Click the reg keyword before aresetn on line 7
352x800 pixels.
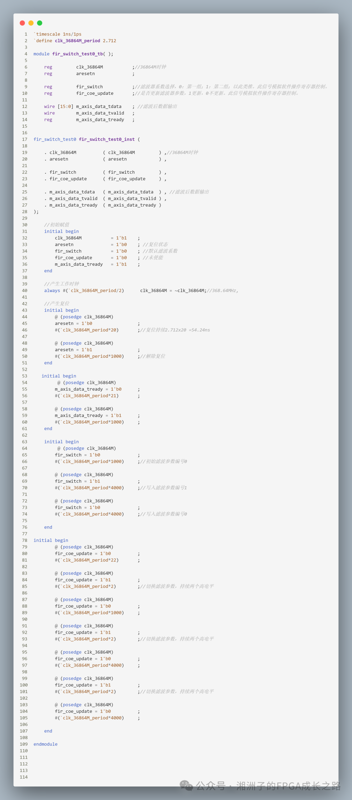(x=48, y=74)
